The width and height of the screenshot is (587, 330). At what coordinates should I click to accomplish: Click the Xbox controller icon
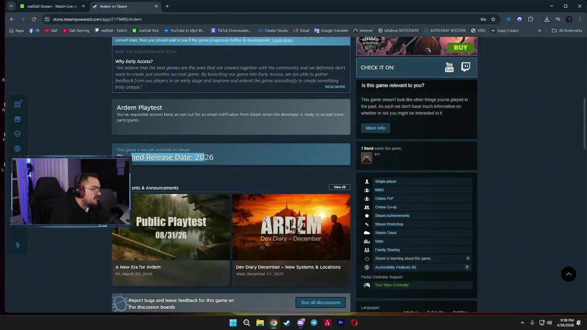coord(367,285)
